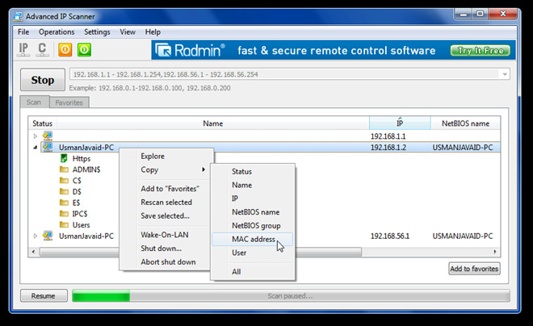The image size is (533, 326).
Task: Open the Help menu
Action: pos(153,32)
